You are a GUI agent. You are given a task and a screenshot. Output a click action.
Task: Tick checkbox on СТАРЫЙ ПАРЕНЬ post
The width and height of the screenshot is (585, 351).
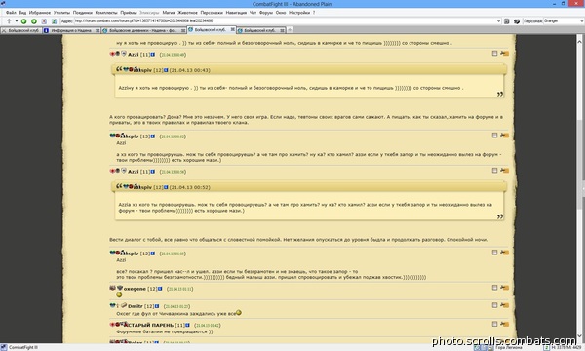coord(494,324)
